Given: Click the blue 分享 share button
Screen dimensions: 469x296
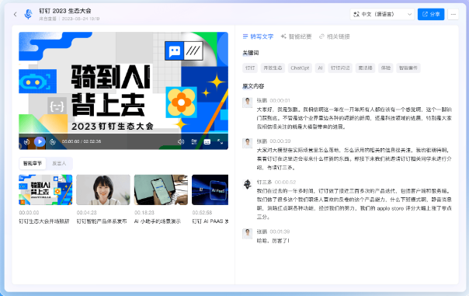Looking at the screenshot, I should [431, 14].
